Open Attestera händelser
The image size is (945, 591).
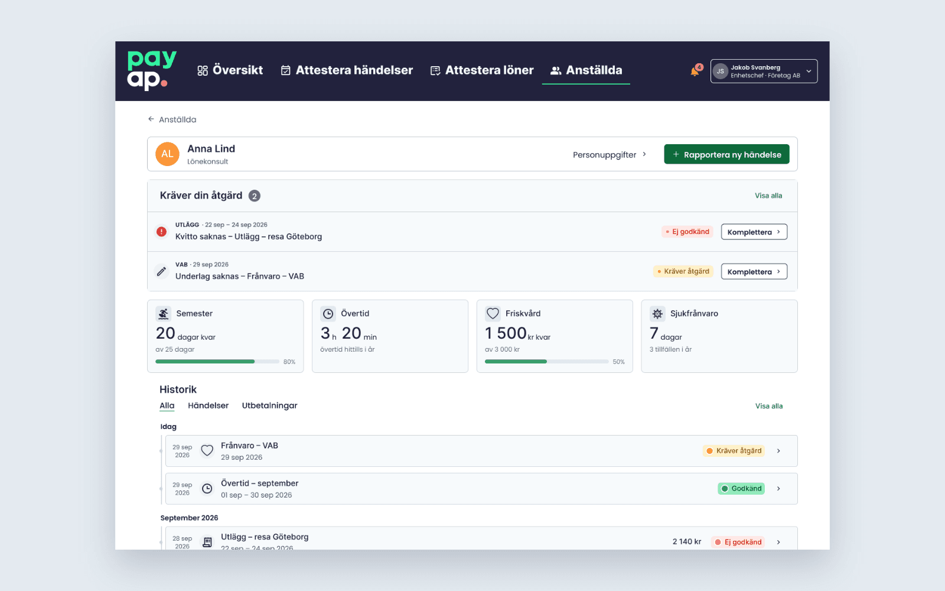(347, 70)
